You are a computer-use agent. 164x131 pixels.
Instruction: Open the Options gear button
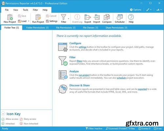tap(135, 10)
